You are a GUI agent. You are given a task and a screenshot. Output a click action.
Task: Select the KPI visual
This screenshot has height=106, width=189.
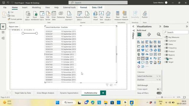159,54
